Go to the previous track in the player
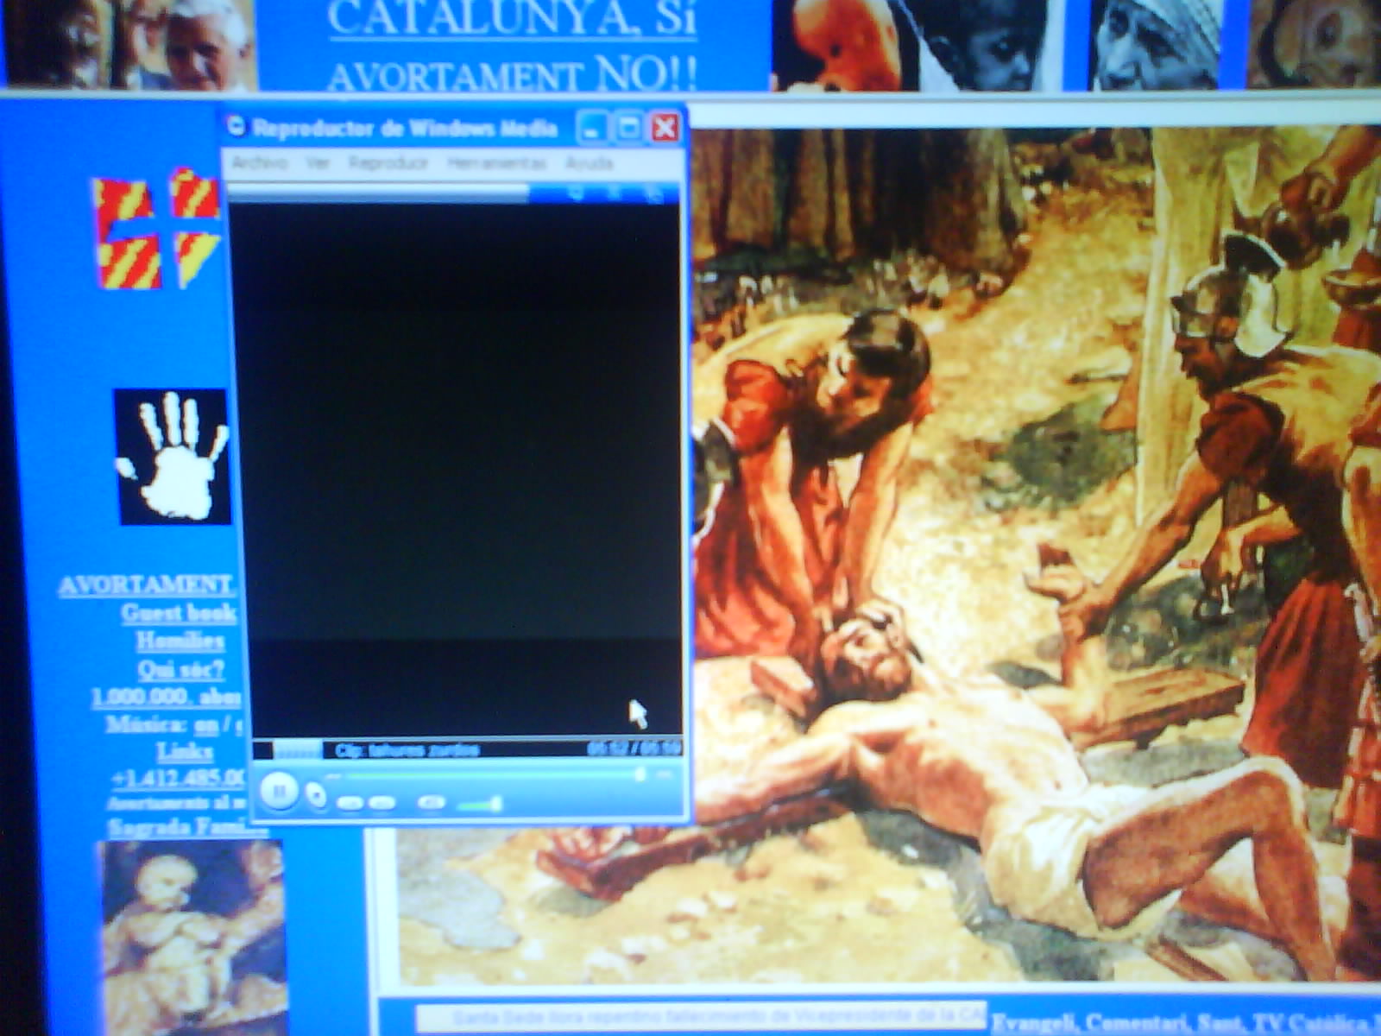The width and height of the screenshot is (1381, 1036). pyautogui.click(x=349, y=803)
